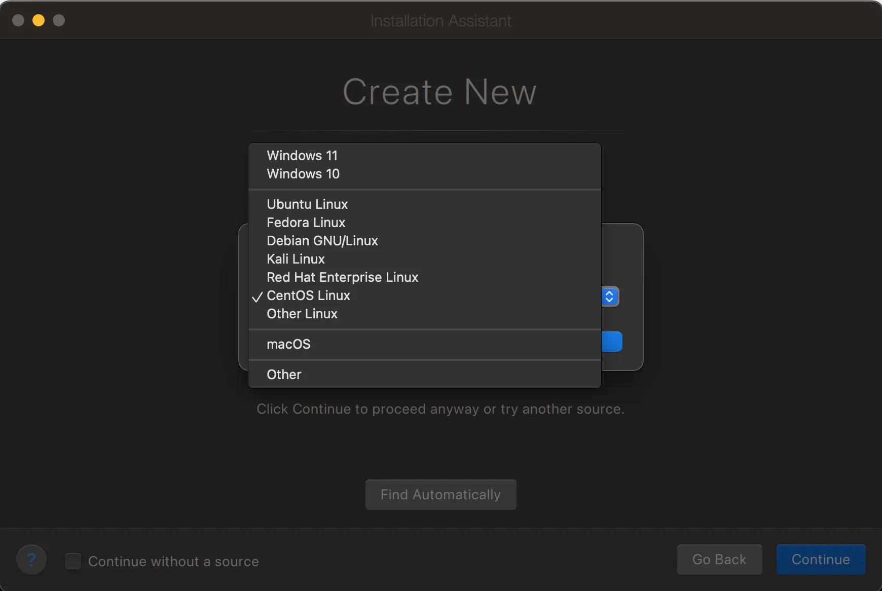882x591 pixels.
Task: Select Ubuntu Linux from the menu
Action: click(307, 204)
